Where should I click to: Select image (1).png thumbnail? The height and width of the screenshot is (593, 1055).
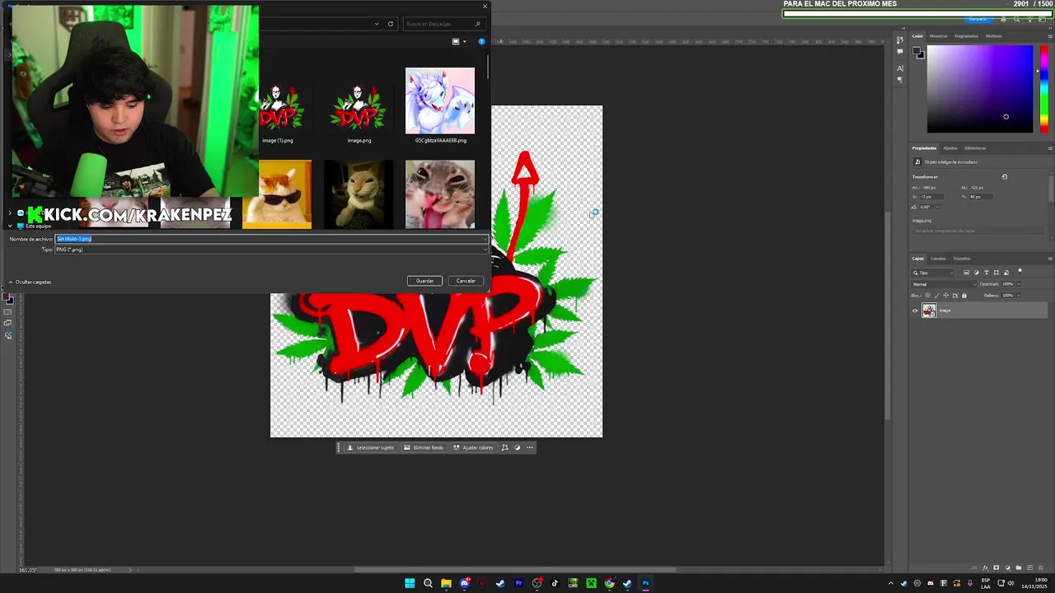coord(280,108)
